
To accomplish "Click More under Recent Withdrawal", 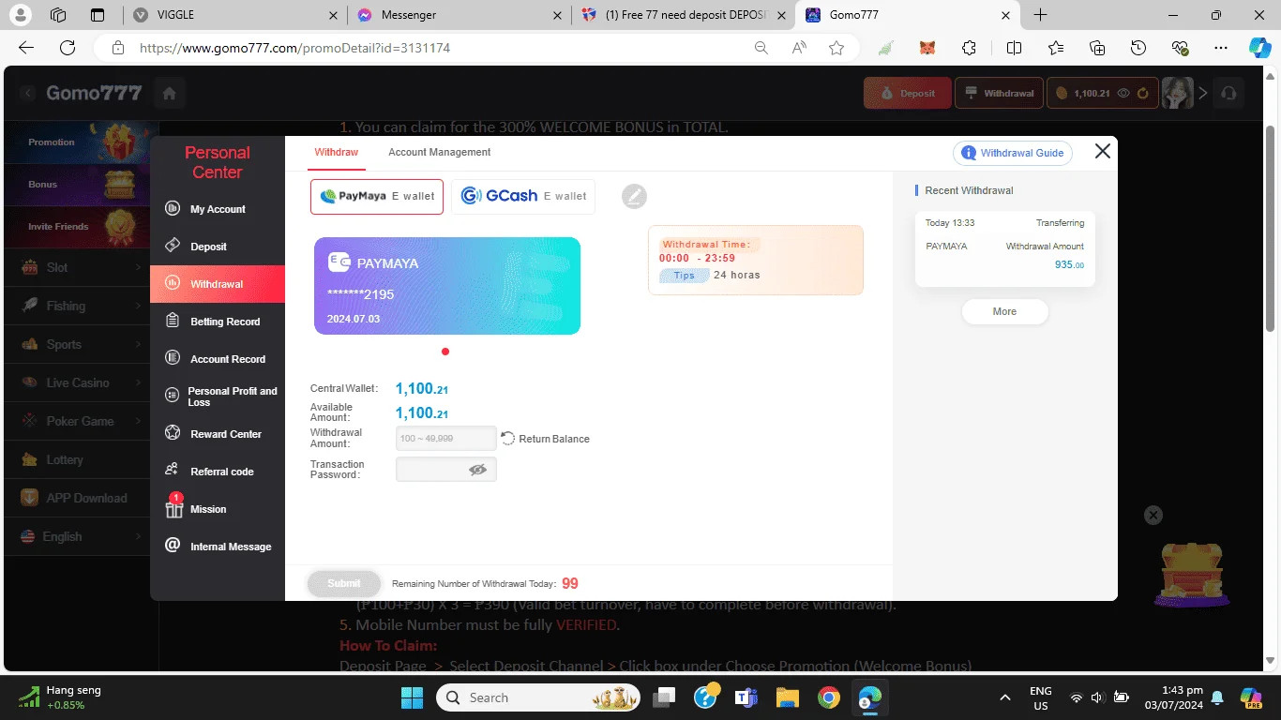I will 1004,311.
